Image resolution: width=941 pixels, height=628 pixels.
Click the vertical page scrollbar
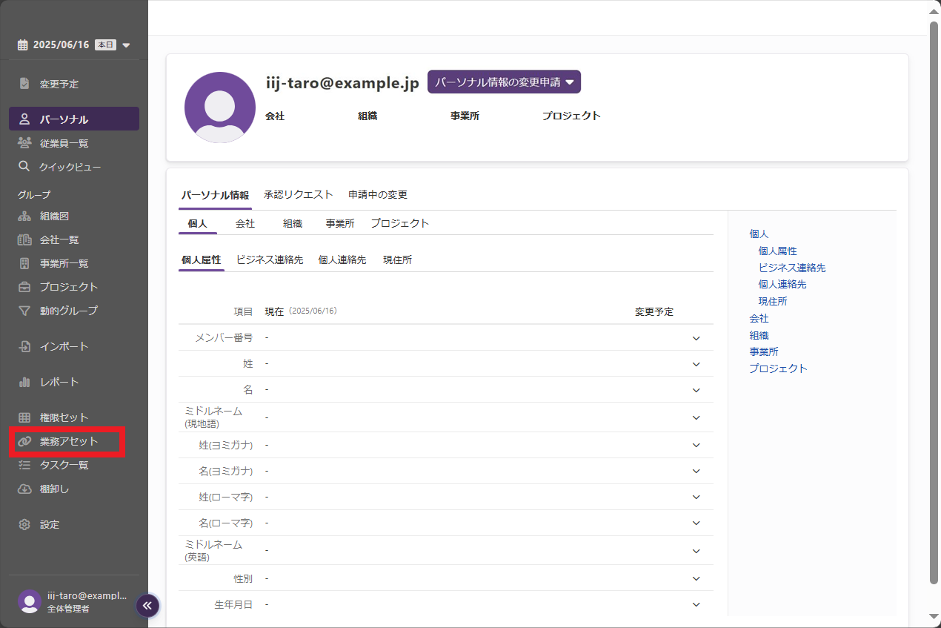934,297
